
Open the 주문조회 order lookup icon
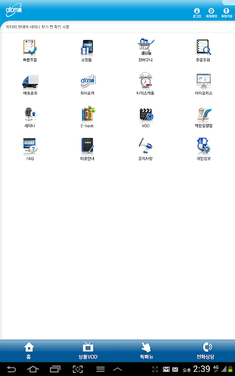coord(203,47)
